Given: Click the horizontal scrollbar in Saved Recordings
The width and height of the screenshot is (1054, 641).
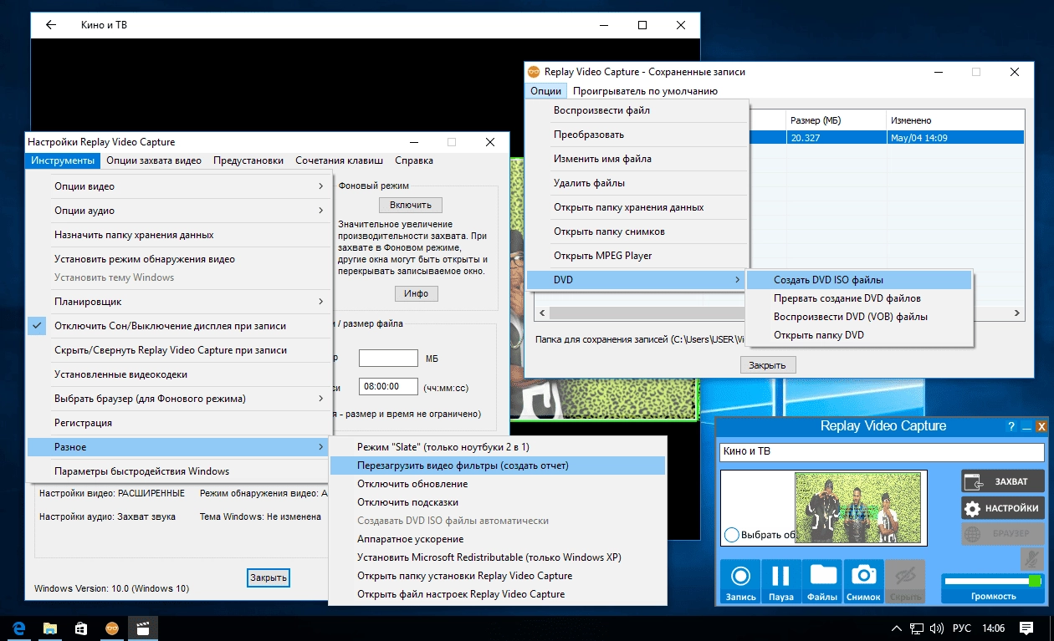Looking at the screenshot, I should pyautogui.click(x=778, y=313).
